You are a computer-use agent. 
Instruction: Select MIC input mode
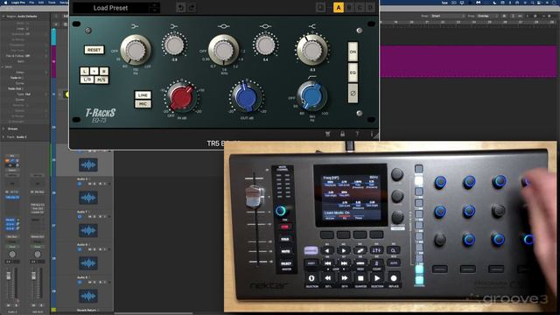pyautogui.click(x=143, y=104)
